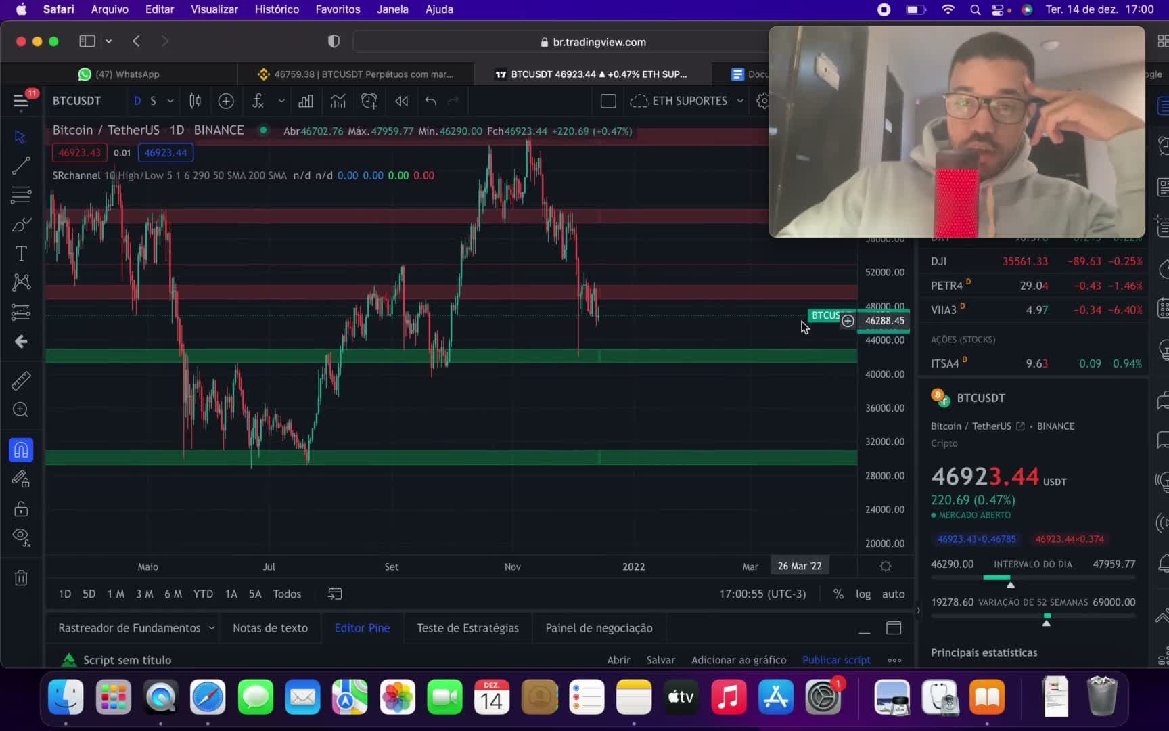Open the financials bar chart icon
Screen dimensions: 1169x731
[306, 101]
